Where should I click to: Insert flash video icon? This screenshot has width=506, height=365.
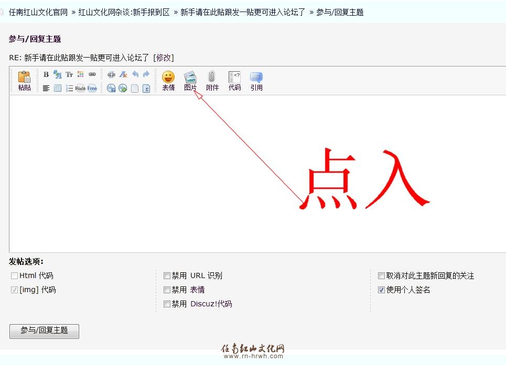(x=123, y=89)
